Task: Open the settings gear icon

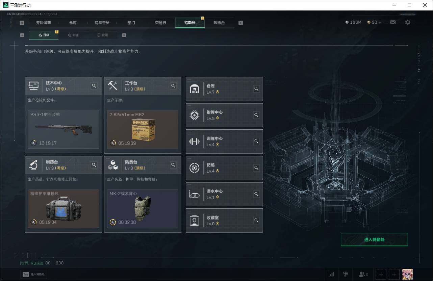Action: (x=408, y=22)
